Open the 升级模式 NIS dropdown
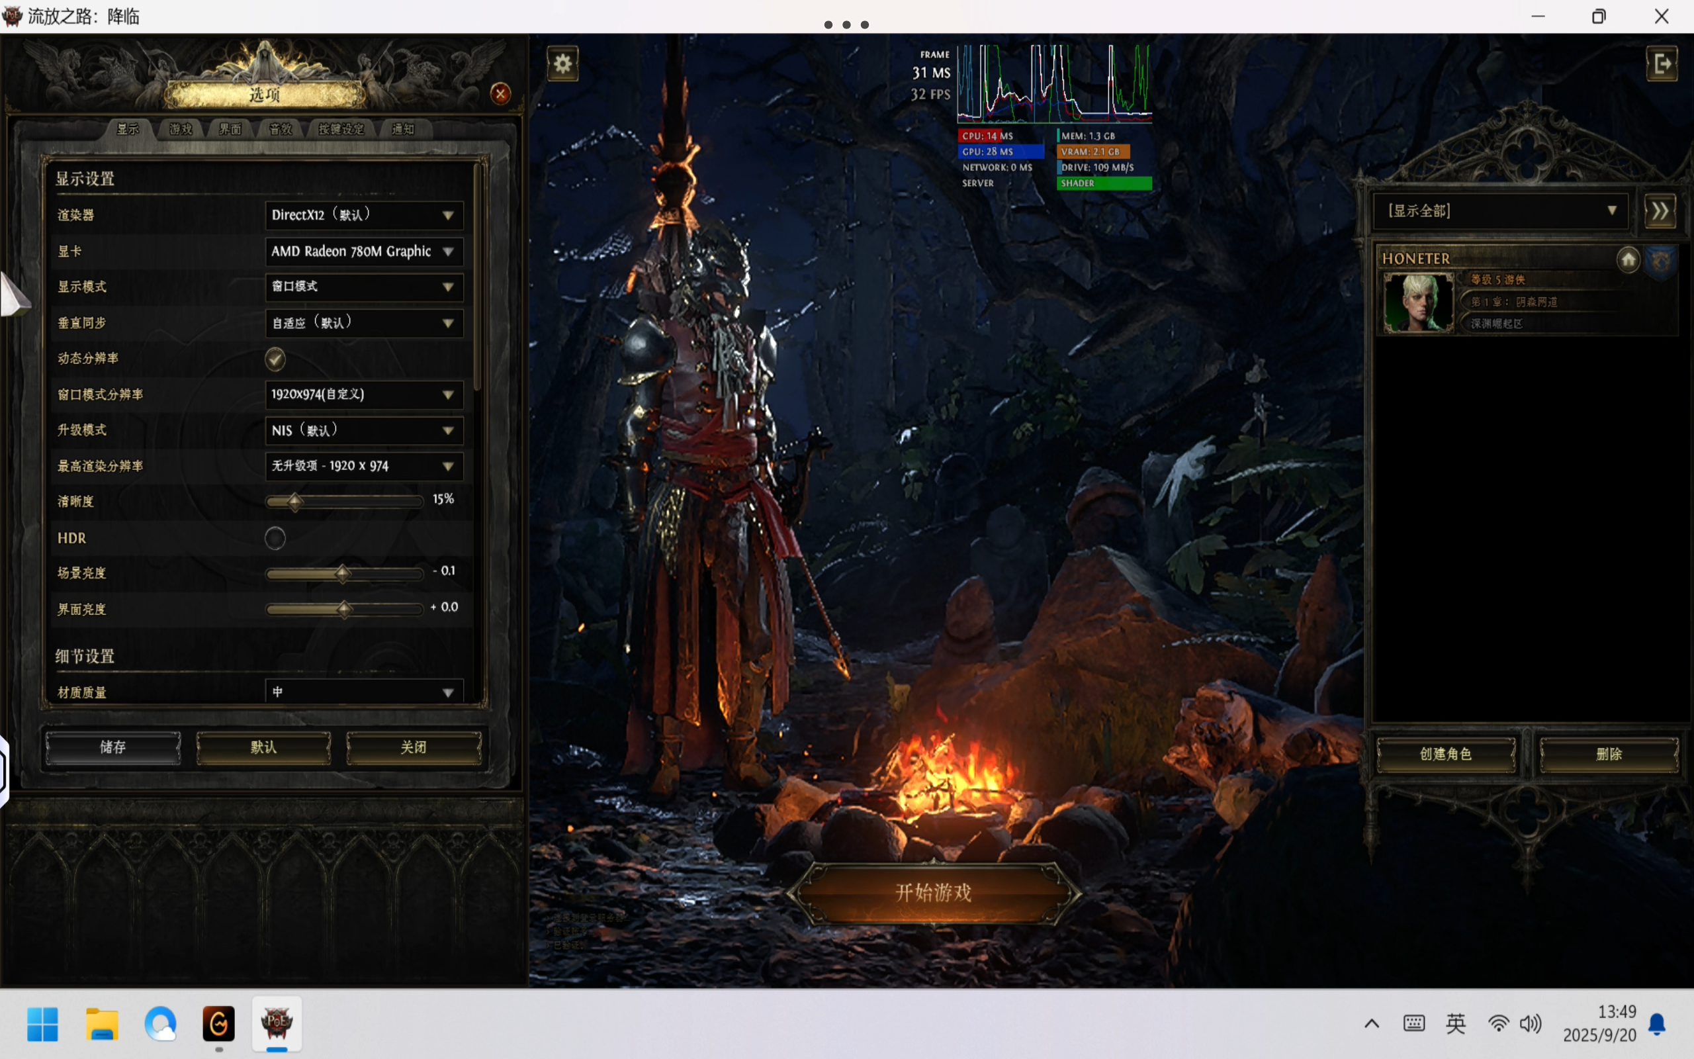1694x1059 pixels. pyautogui.click(x=364, y=430)
